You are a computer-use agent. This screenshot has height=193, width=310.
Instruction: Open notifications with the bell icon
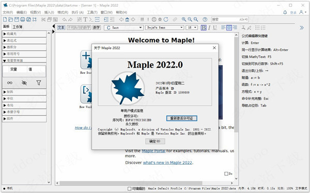coord(285,12)
